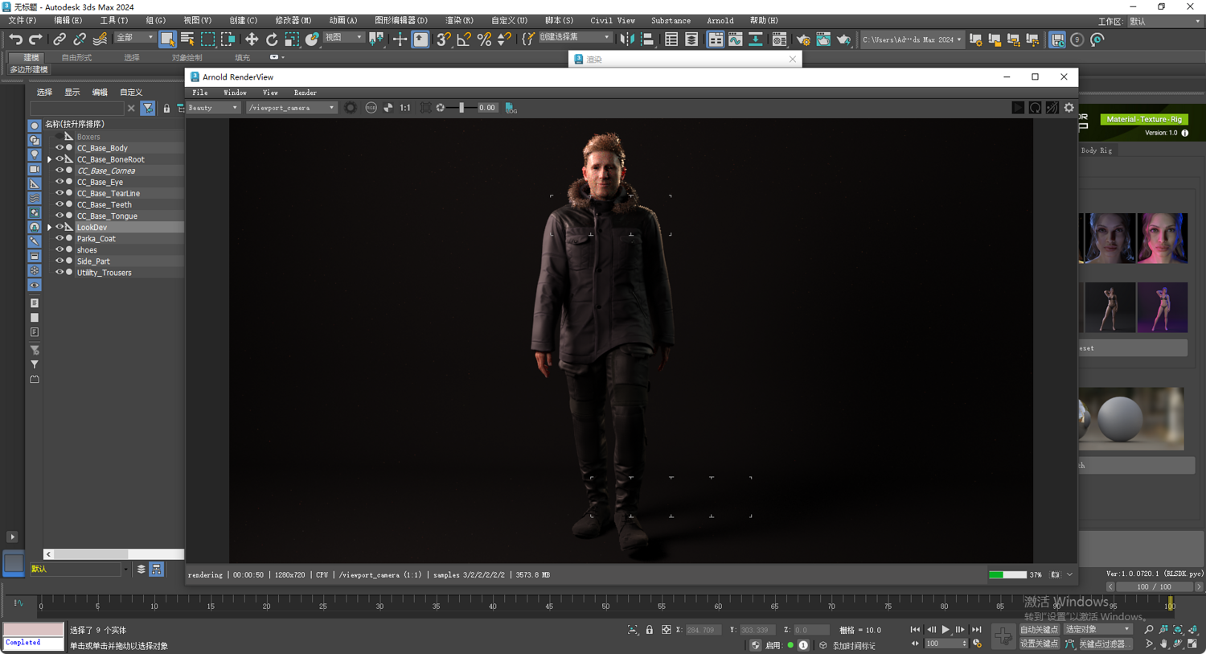Toggle the Percent Snap button
Viewport: 1206px width, 654px height.
[x=484, y=39]
